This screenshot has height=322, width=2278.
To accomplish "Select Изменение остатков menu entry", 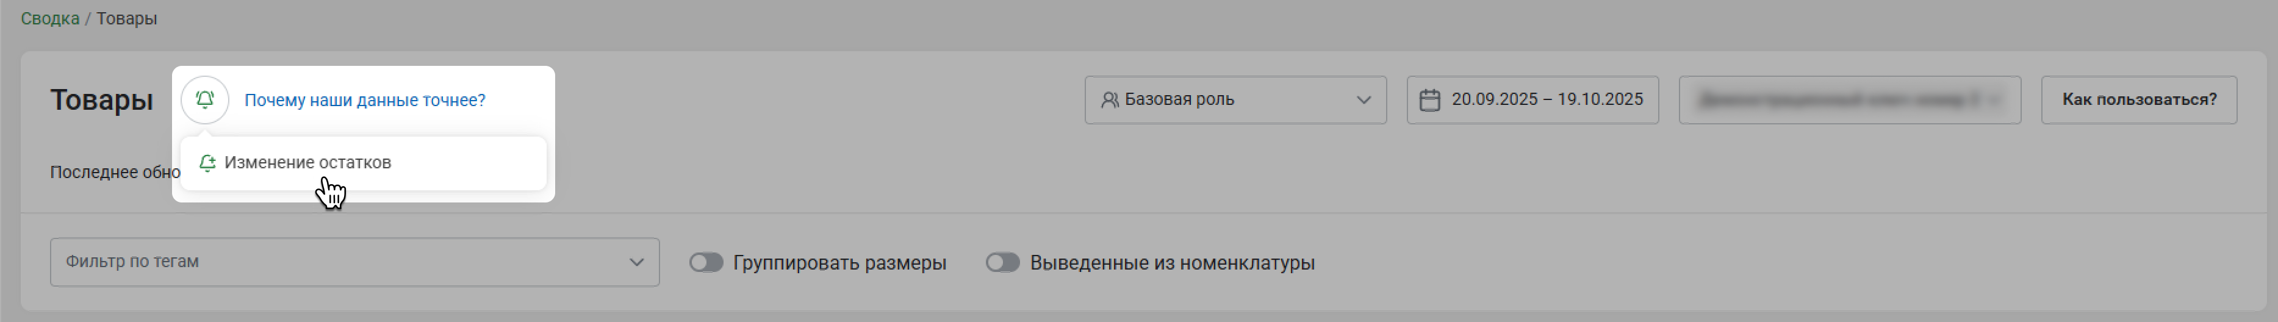I will tap(307, 163).
